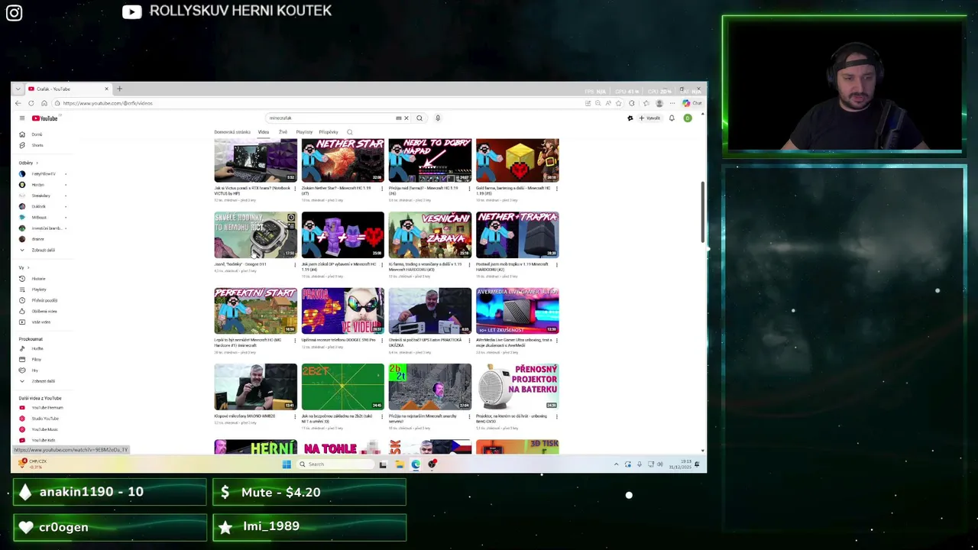Open sidebar Playlisty under Vy section
Viewport: 978px width, 550px height.
pyautogui.click(x=39, y=290)
